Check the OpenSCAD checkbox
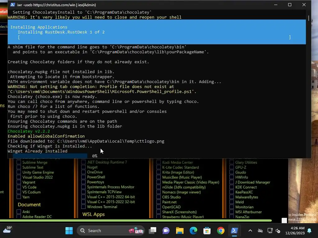Viewport: 318px width, 238px height. [x=159, y=207]
